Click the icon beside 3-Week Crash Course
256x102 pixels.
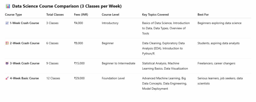(x=7, y=63)
